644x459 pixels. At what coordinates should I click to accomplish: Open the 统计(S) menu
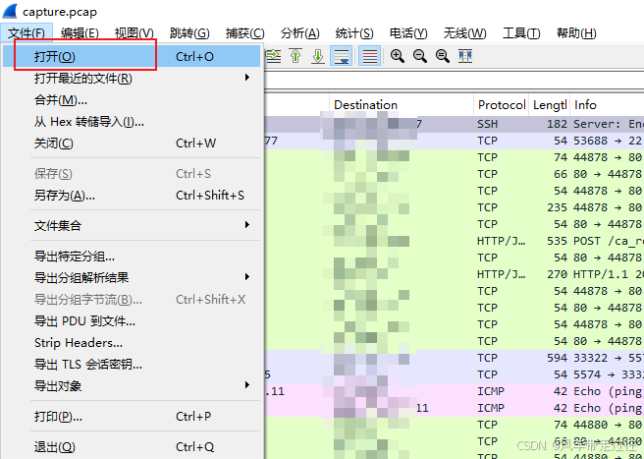354,33
